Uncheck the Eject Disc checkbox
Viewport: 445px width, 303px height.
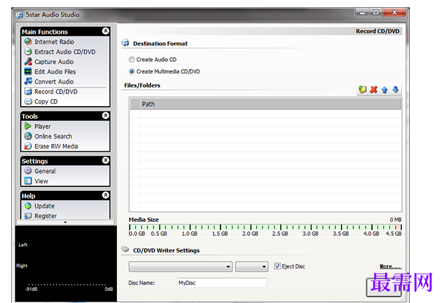pos(277,266)
